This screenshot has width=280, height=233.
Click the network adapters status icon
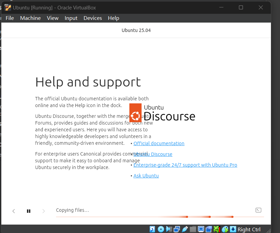coord(177,229)
